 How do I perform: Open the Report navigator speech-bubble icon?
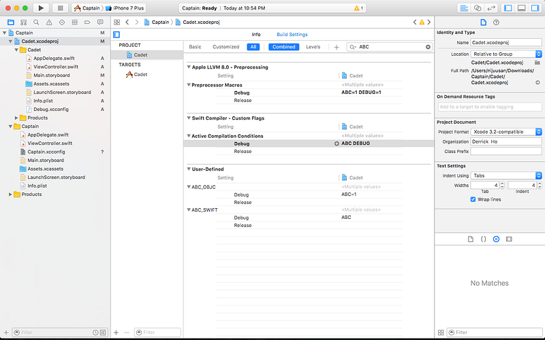pyautogui.click(x=100, y=22)
